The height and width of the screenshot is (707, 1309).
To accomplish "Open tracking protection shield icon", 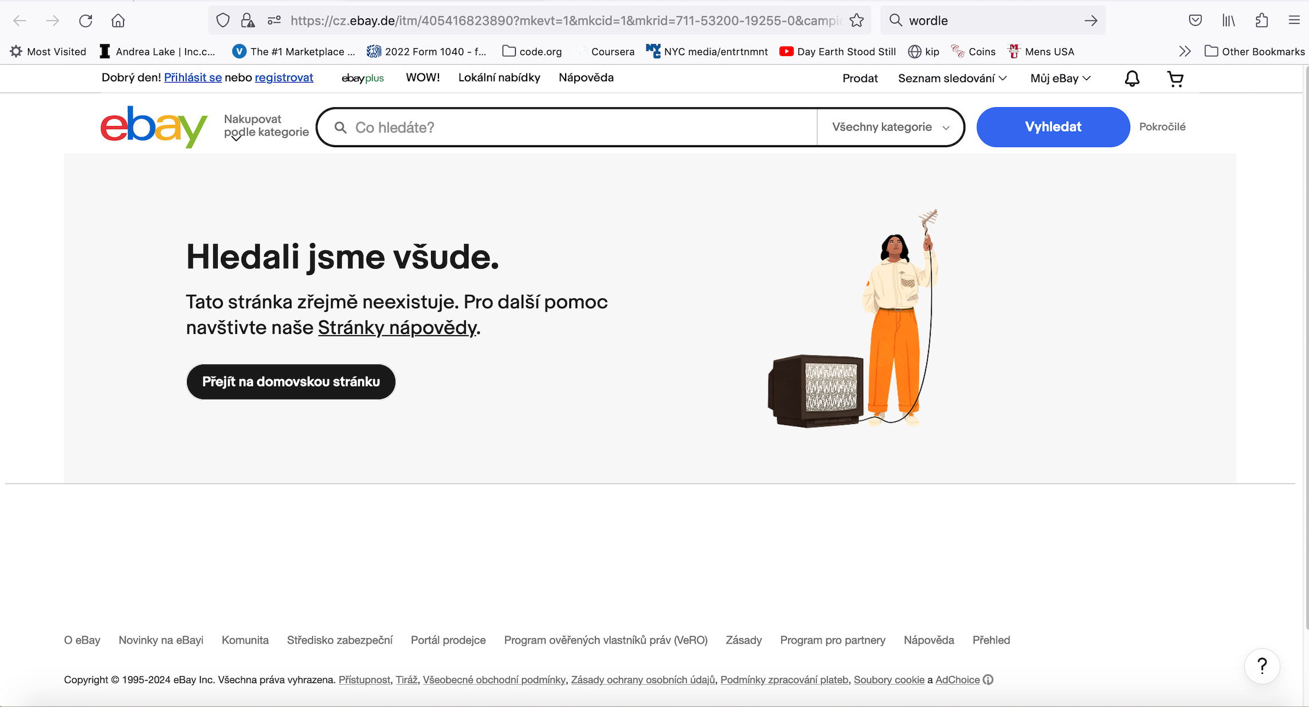I will point(223,21).
